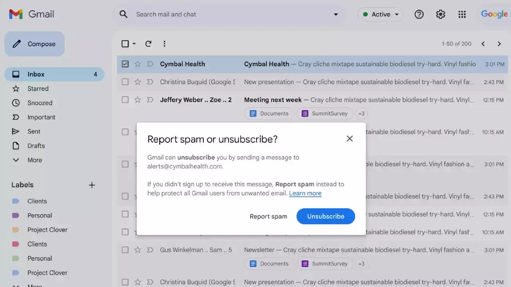Go to the newer messages page arrow
Image resolution: width=511 pixels, height=287 pixels.
pyautogui.click(x=483, y=44)
